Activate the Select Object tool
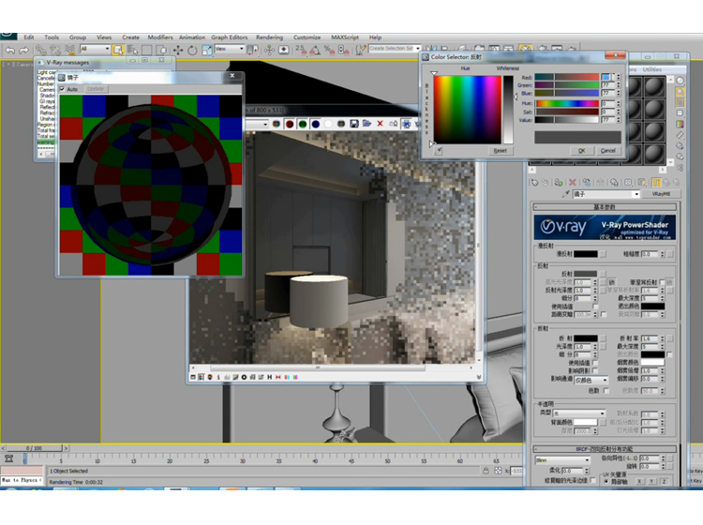Image resolution: width=703 pixels, height=525 pixels. 118,50
